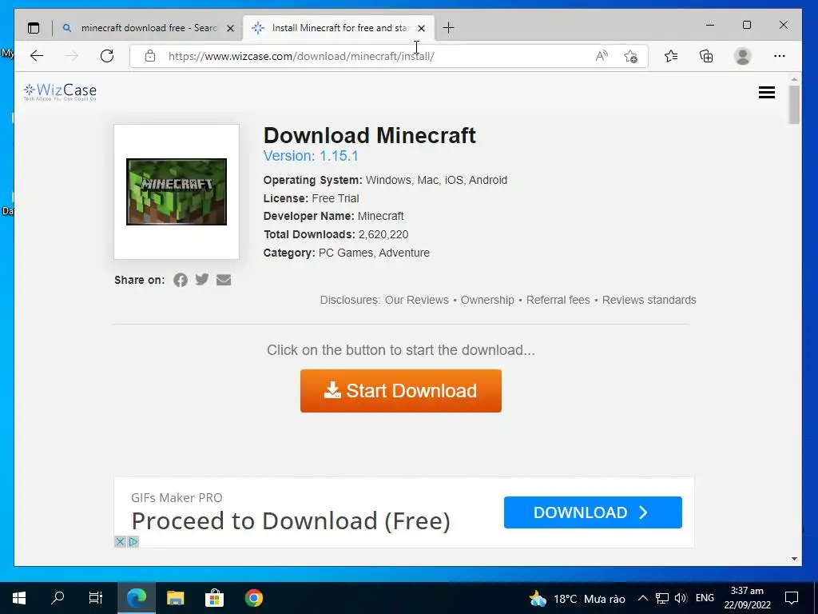This screenshot has width=818, height=614.
Task: Close the minecraft download free tab
Action: pos(230,28)
